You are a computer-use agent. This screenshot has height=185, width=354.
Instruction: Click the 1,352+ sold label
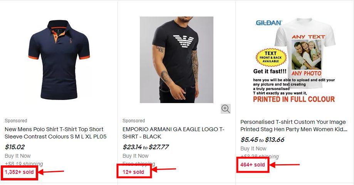pos(19,172)
